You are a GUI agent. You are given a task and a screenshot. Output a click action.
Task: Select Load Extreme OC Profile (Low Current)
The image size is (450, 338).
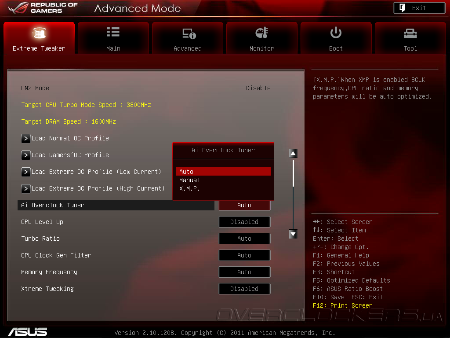click(x=96, y=172)
